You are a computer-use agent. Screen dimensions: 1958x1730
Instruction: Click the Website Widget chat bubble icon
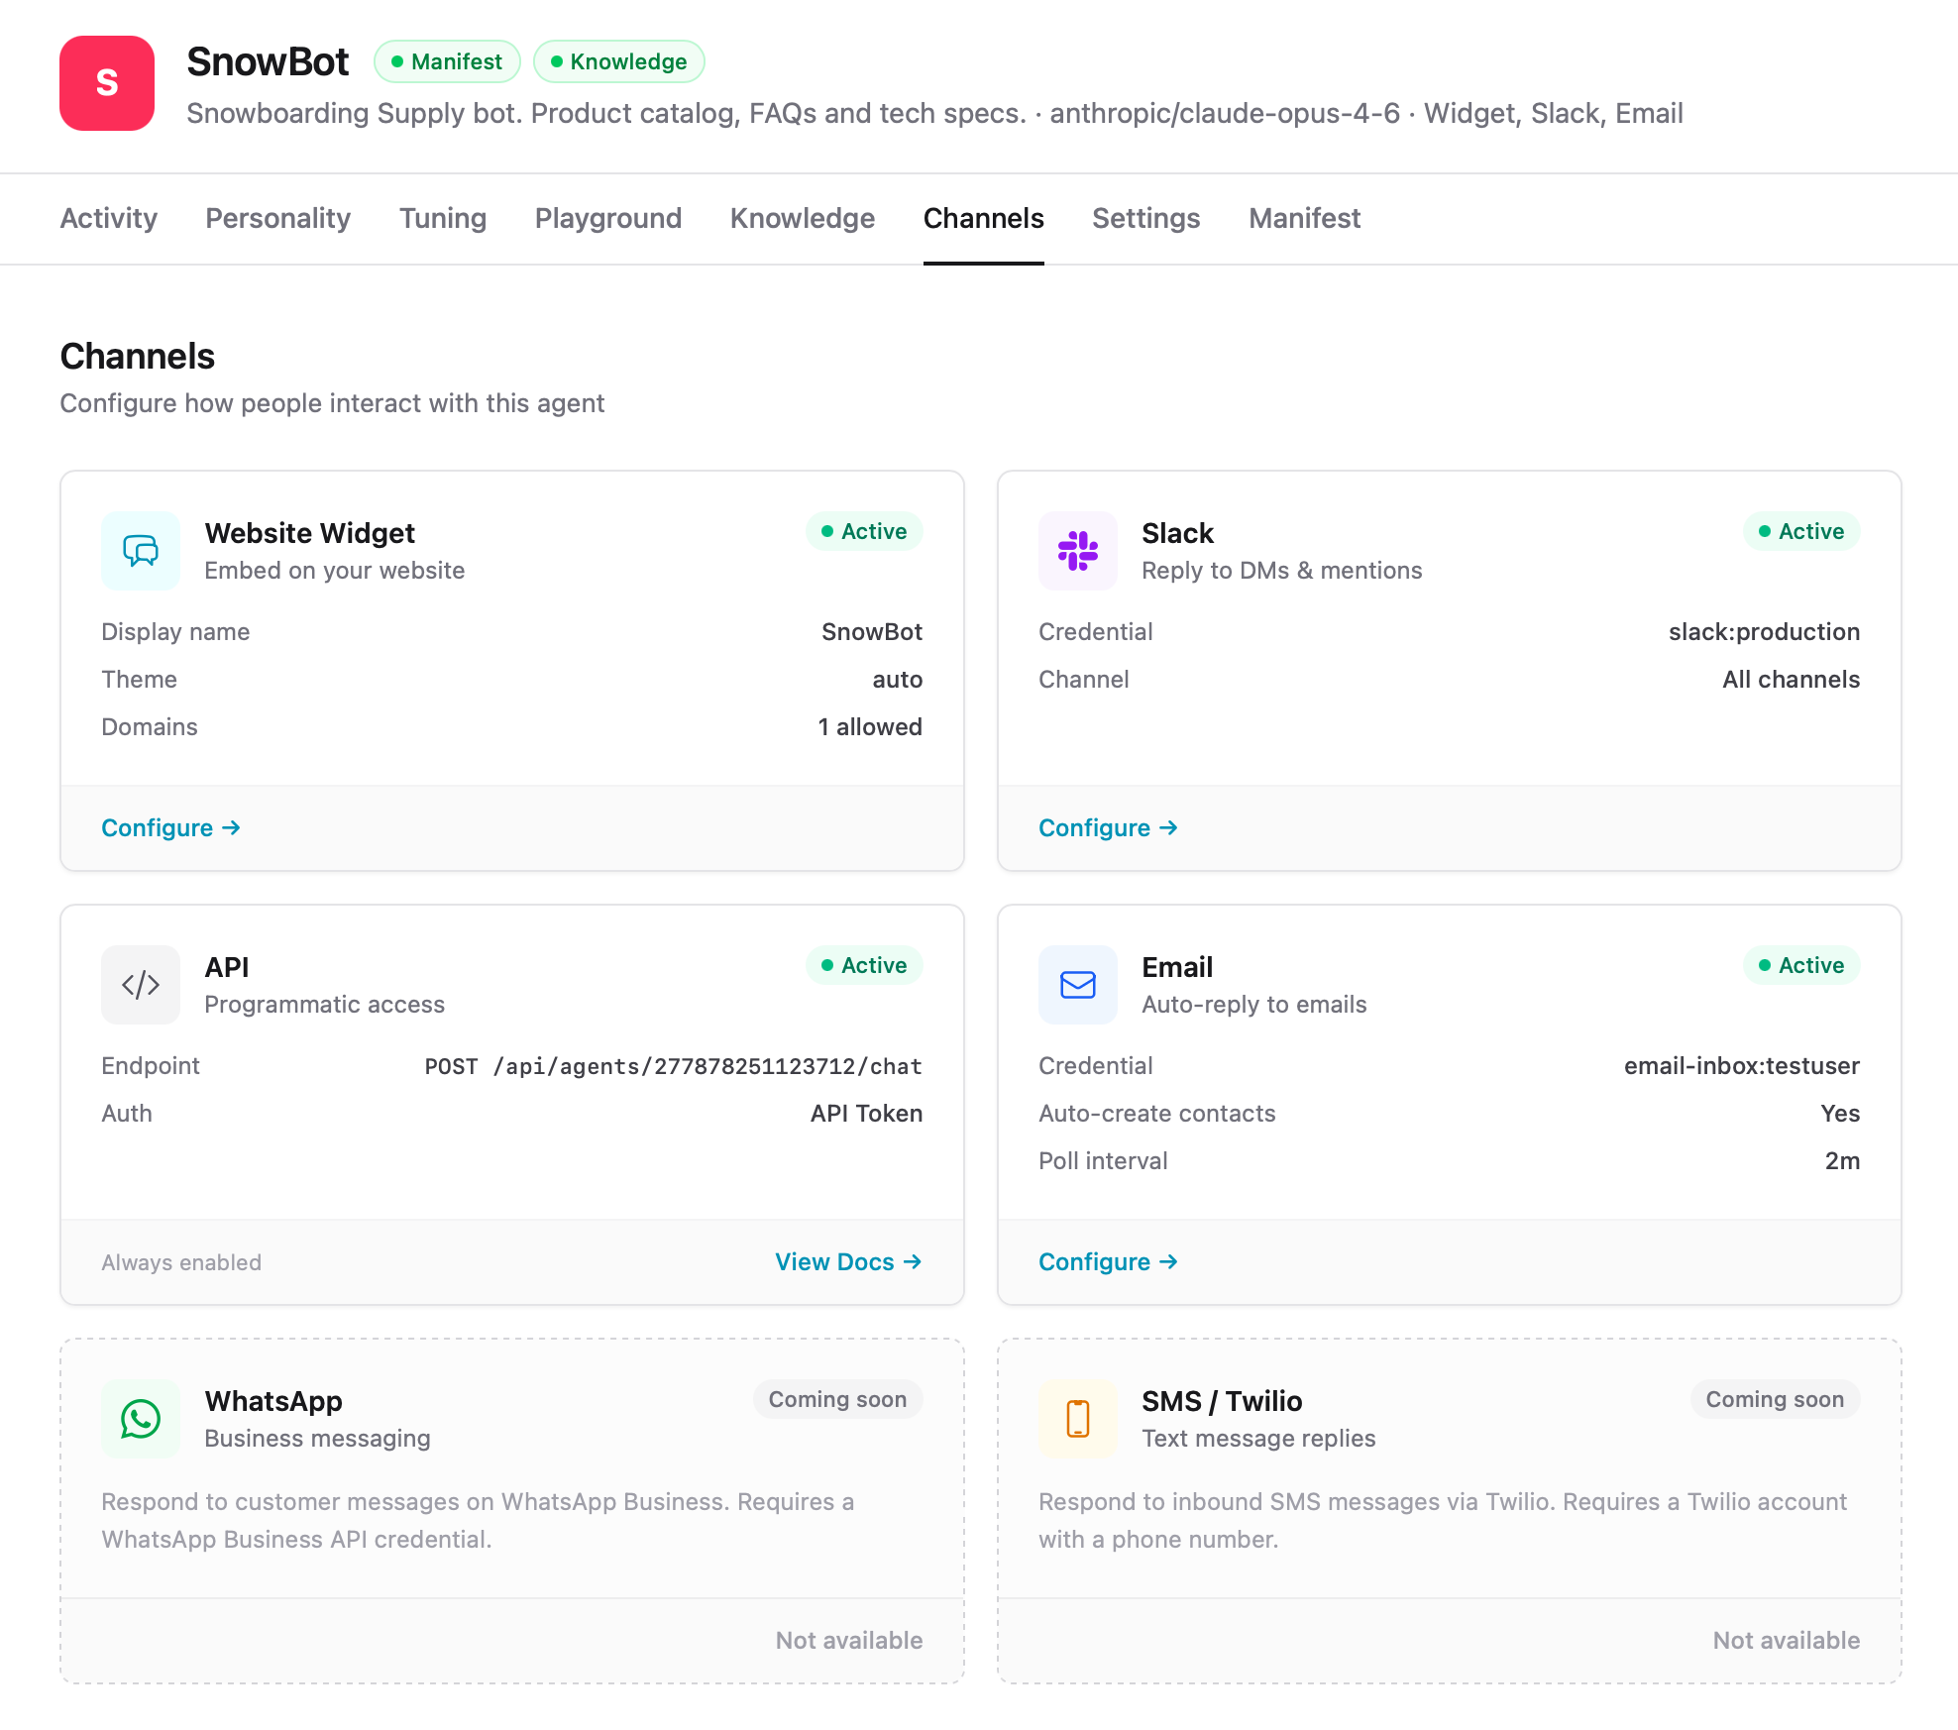(x=140, y=551)
